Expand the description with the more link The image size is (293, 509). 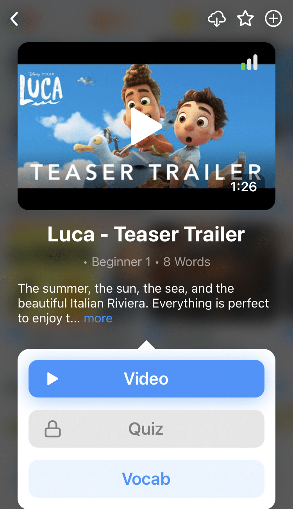click(98, 318)
